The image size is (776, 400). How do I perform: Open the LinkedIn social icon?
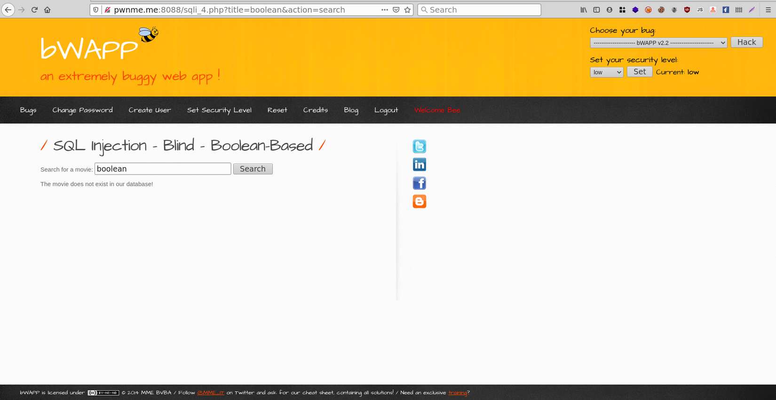tap(420, 165)
